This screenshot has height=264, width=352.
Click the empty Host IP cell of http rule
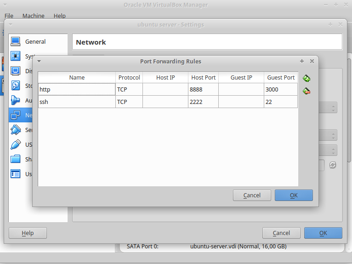165,89
